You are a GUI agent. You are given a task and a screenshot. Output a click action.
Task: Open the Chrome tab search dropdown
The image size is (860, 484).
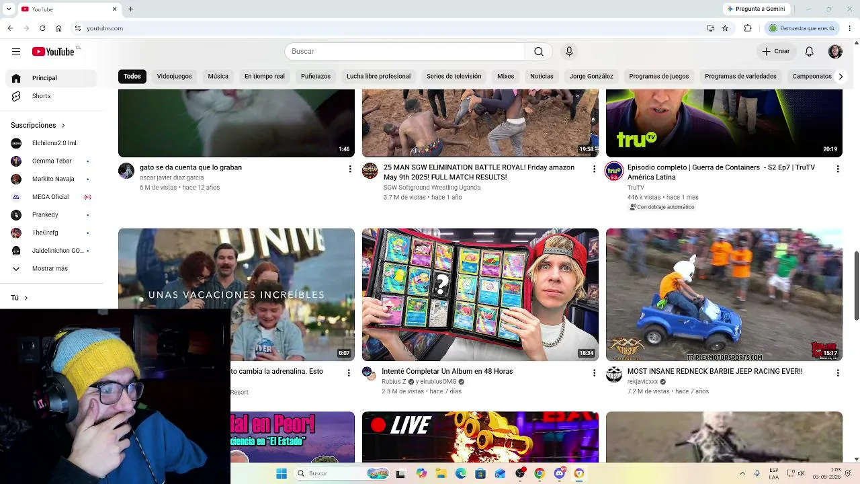9,9
